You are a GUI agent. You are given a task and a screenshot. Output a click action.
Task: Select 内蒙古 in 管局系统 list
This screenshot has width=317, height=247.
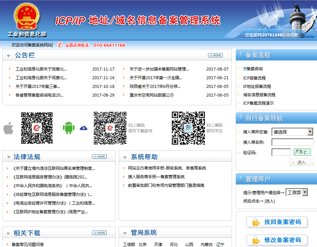pyautogui.click(x=207, y=244)
